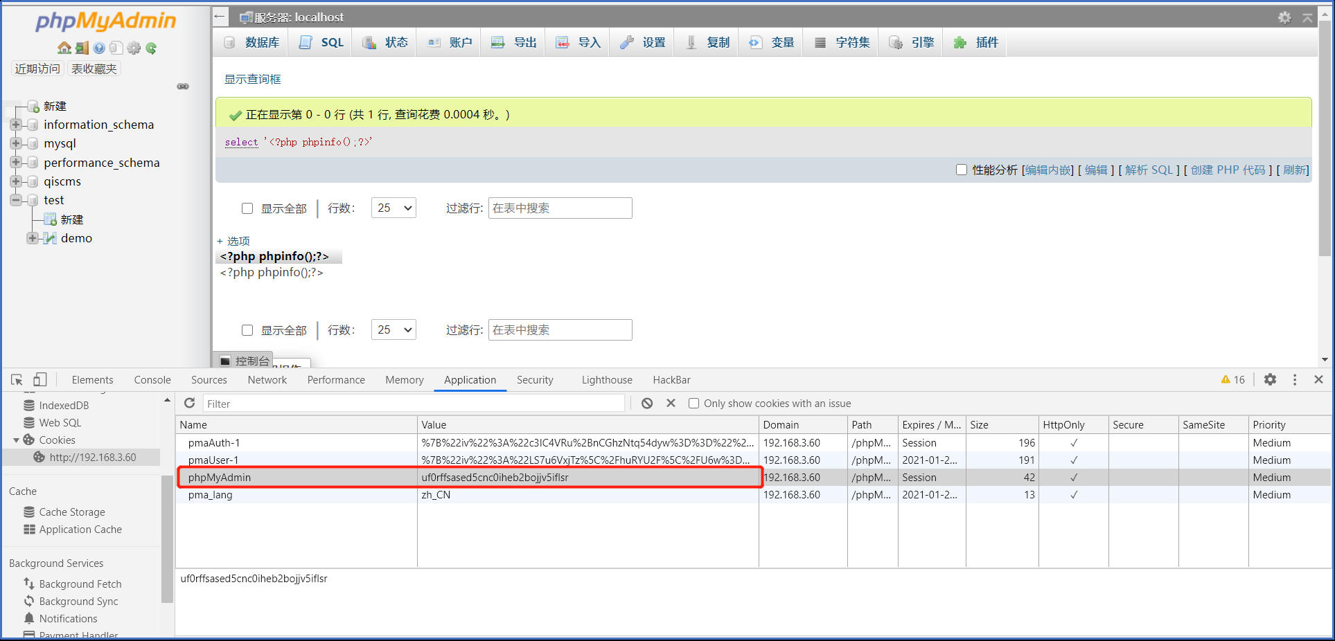This screenshot has height=641, width=1335.
Task: Click the left arrow collapse navigation button
Action: coord(220,17)
